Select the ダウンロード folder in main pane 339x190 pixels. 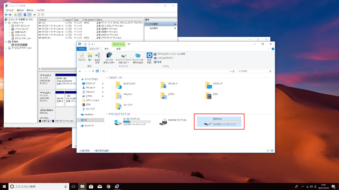169,85
